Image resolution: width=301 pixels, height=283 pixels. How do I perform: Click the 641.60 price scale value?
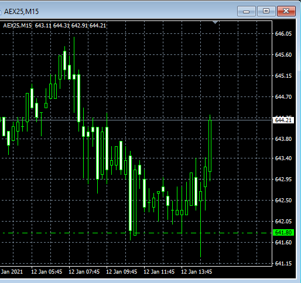pyautogui.click(x=283, y=243)
